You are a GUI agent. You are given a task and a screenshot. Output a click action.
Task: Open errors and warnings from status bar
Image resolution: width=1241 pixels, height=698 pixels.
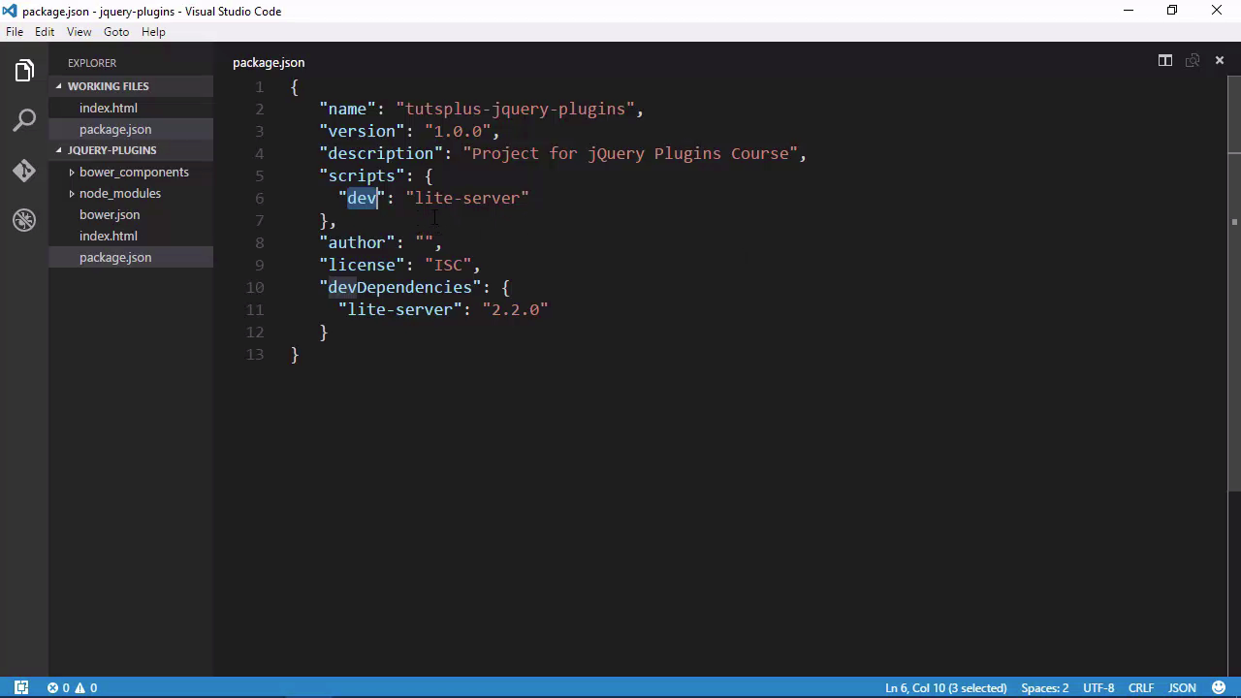[72, 687]
